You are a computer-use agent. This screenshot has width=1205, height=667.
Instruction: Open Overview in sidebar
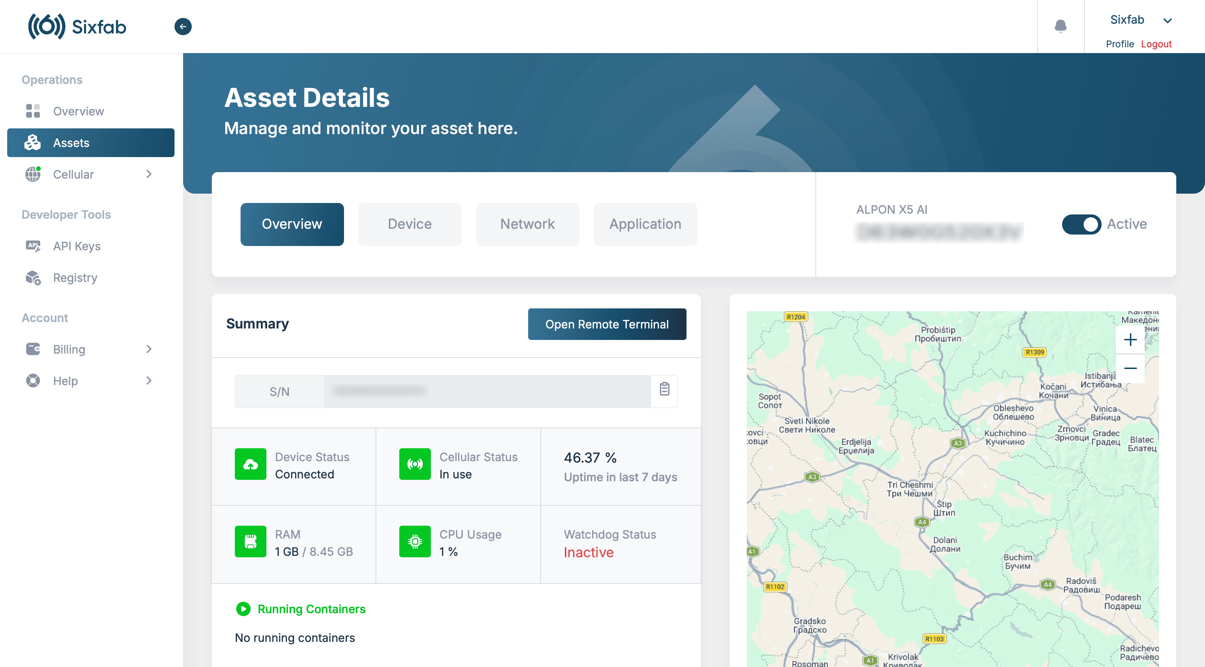(91, 111)
